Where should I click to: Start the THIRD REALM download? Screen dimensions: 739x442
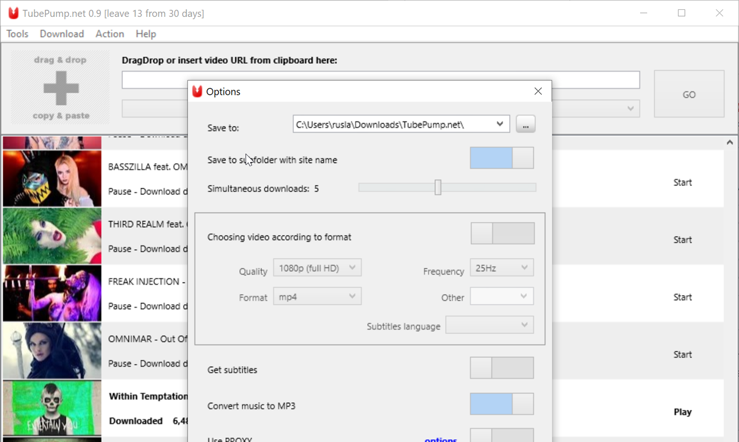tap(683, 240)
